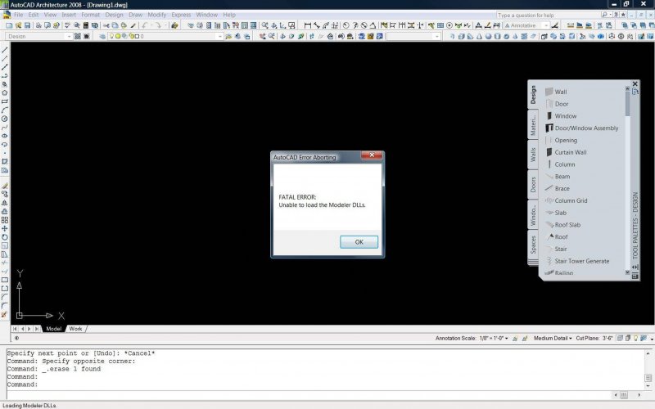
Task: Select the Roof tool in the palette
Action: point(556,237)
